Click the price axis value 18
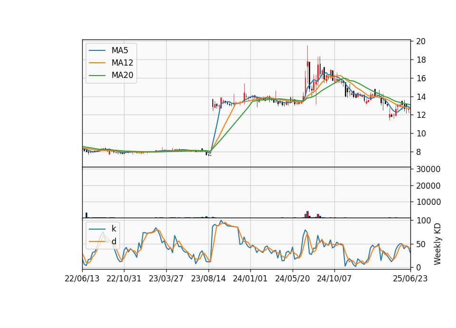The height and width of the screenshot is (328, 456). pos(421,60)
